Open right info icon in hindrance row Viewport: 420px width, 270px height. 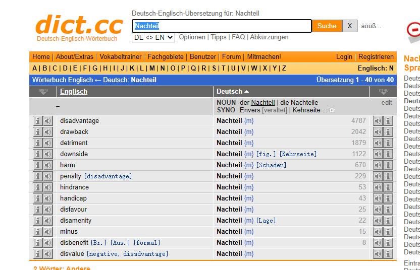388,187
